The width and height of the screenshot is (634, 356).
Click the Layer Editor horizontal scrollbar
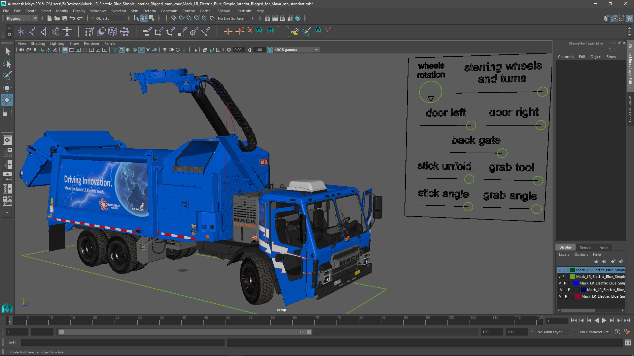click(578, 310)
